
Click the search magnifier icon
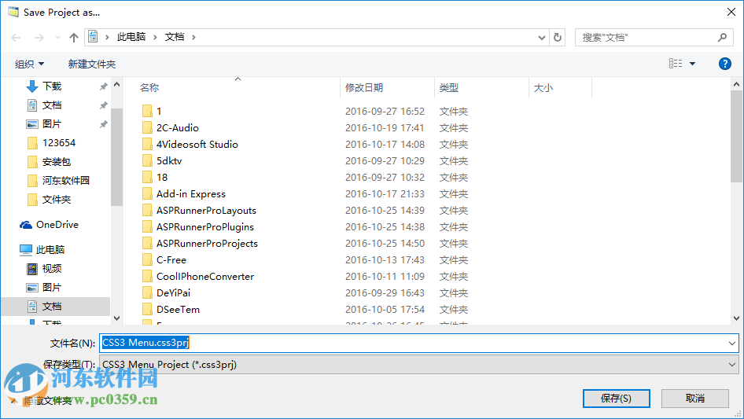pyautogui.click(x=722, y=37)
